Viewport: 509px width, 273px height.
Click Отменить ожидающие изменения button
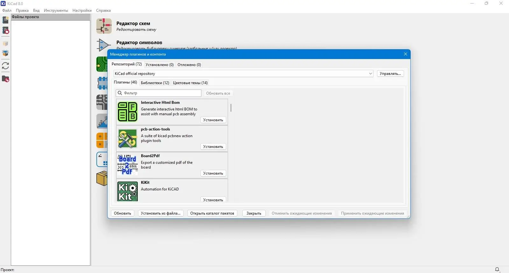[302, 213]
